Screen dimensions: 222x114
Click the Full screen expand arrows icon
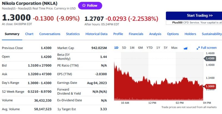[x=198, y=48]
